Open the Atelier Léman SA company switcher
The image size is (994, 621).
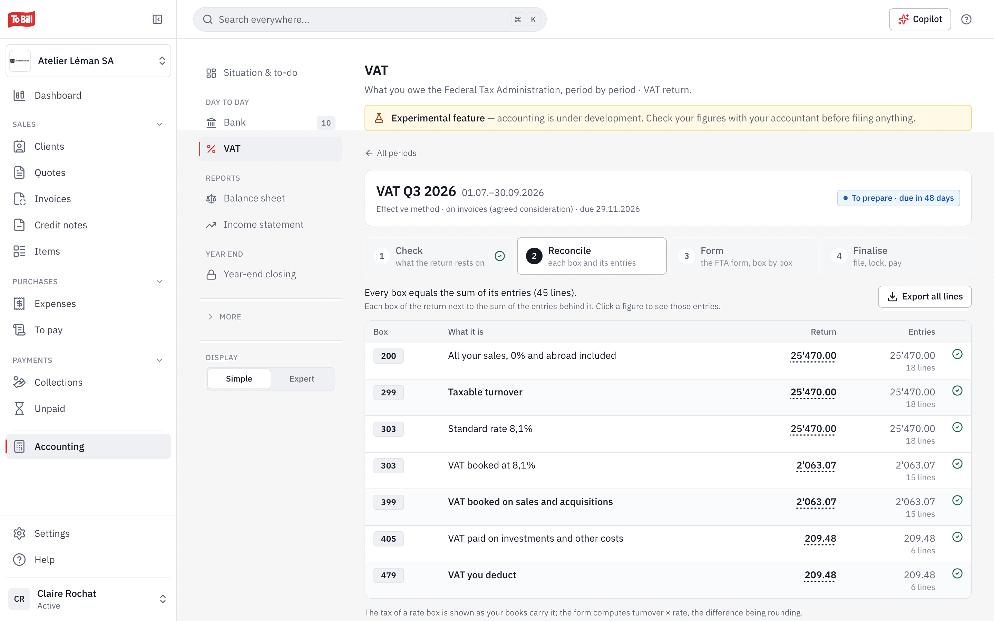88,61
